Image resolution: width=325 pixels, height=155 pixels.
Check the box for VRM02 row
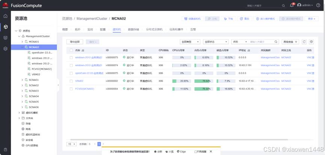point(71,81)
